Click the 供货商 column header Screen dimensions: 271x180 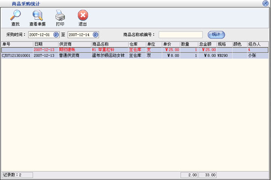75,44
